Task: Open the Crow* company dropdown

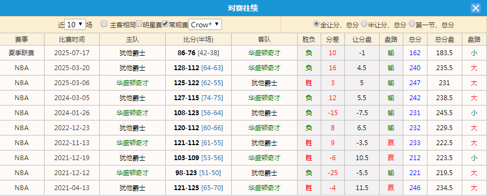Action: coord(205,25)
